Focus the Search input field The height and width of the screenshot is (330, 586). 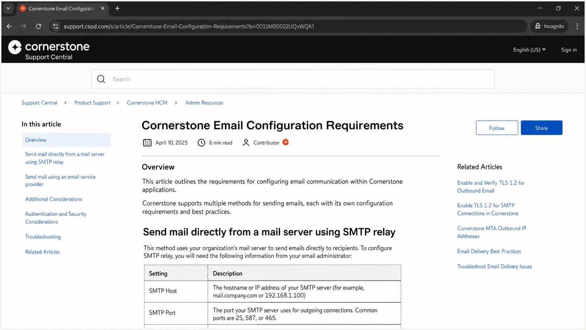293,79
